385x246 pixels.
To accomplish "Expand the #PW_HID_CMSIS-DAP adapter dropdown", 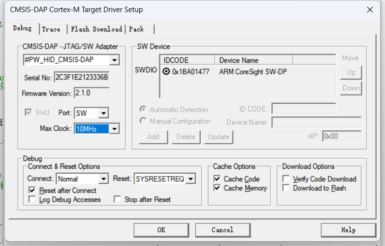I will coord(115,60).
